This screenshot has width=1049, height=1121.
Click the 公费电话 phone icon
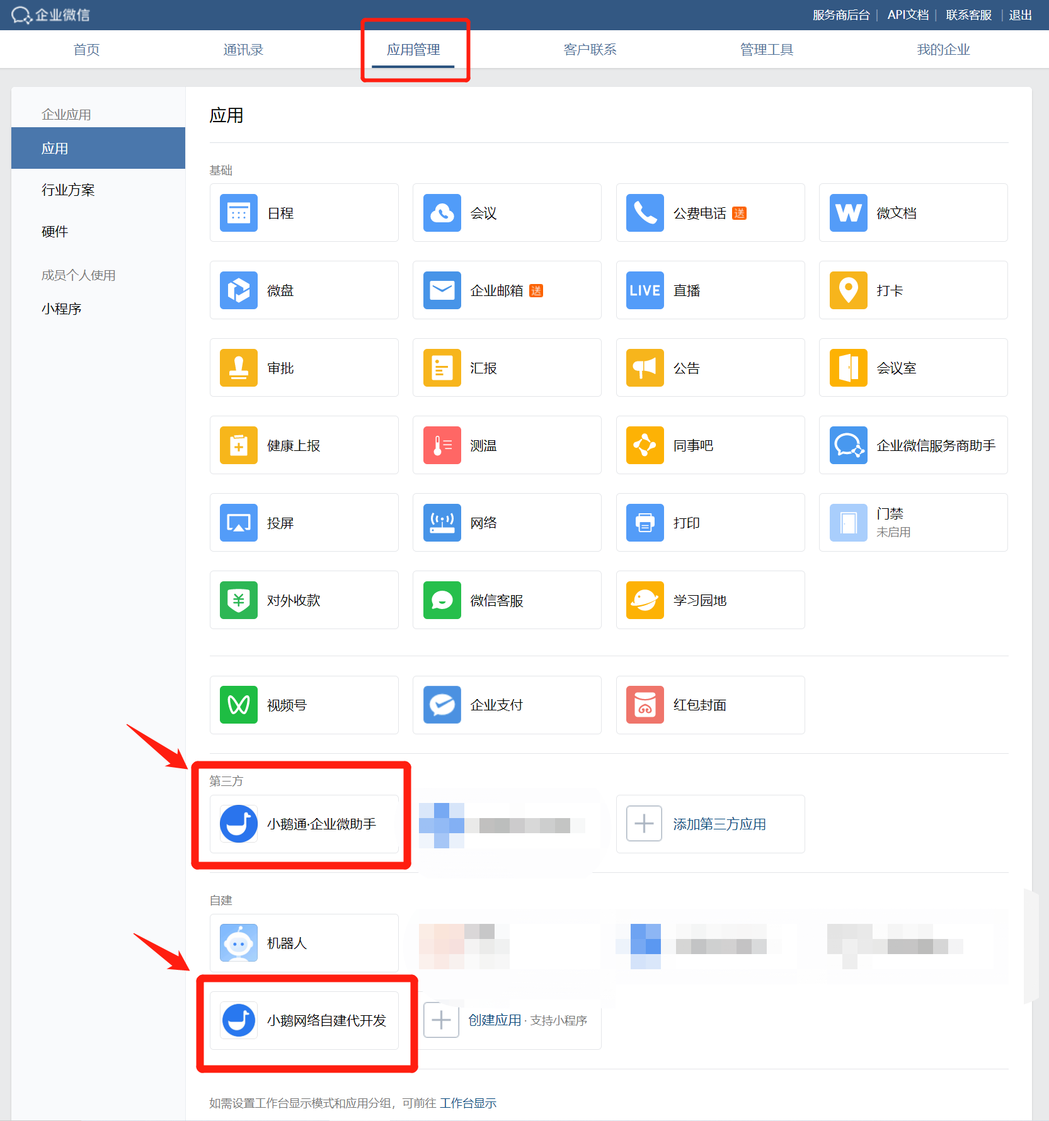point(645,213)
